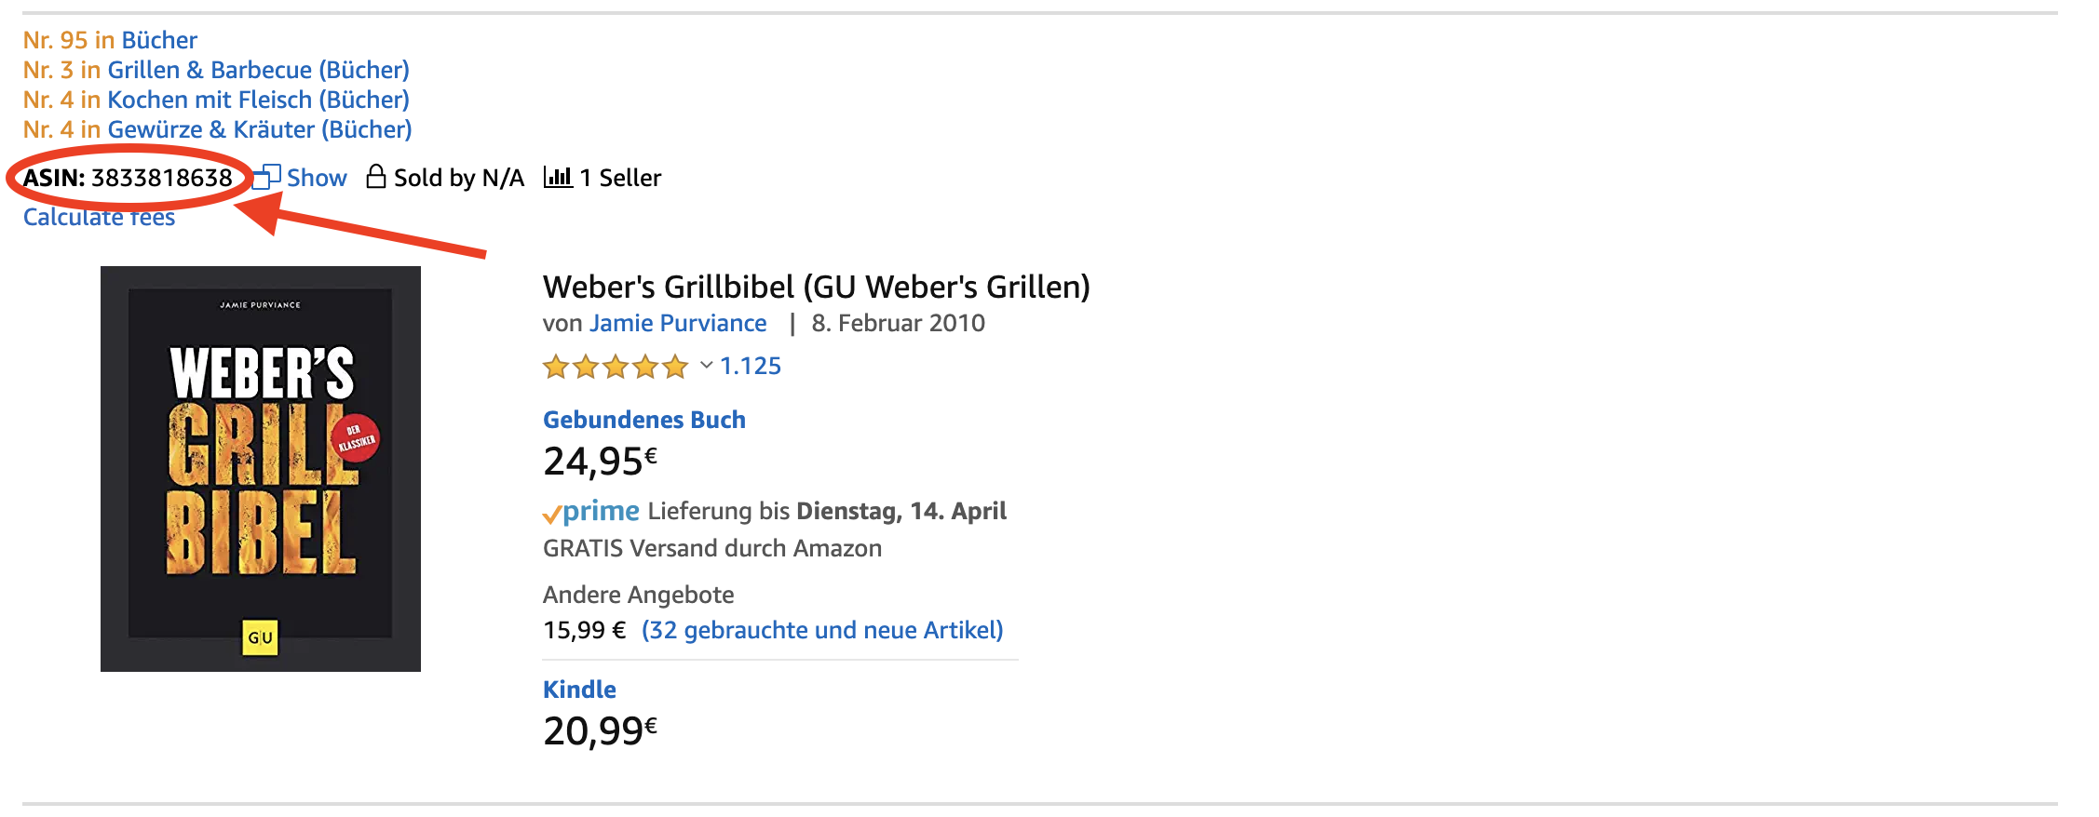
Task: Expand the ratings breakdown chevron
Action: click(705, 367)
